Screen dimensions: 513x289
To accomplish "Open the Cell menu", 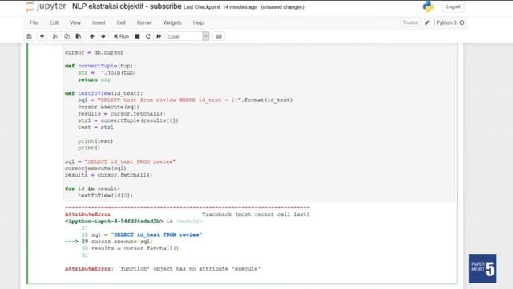I will [x=121, y=23].
